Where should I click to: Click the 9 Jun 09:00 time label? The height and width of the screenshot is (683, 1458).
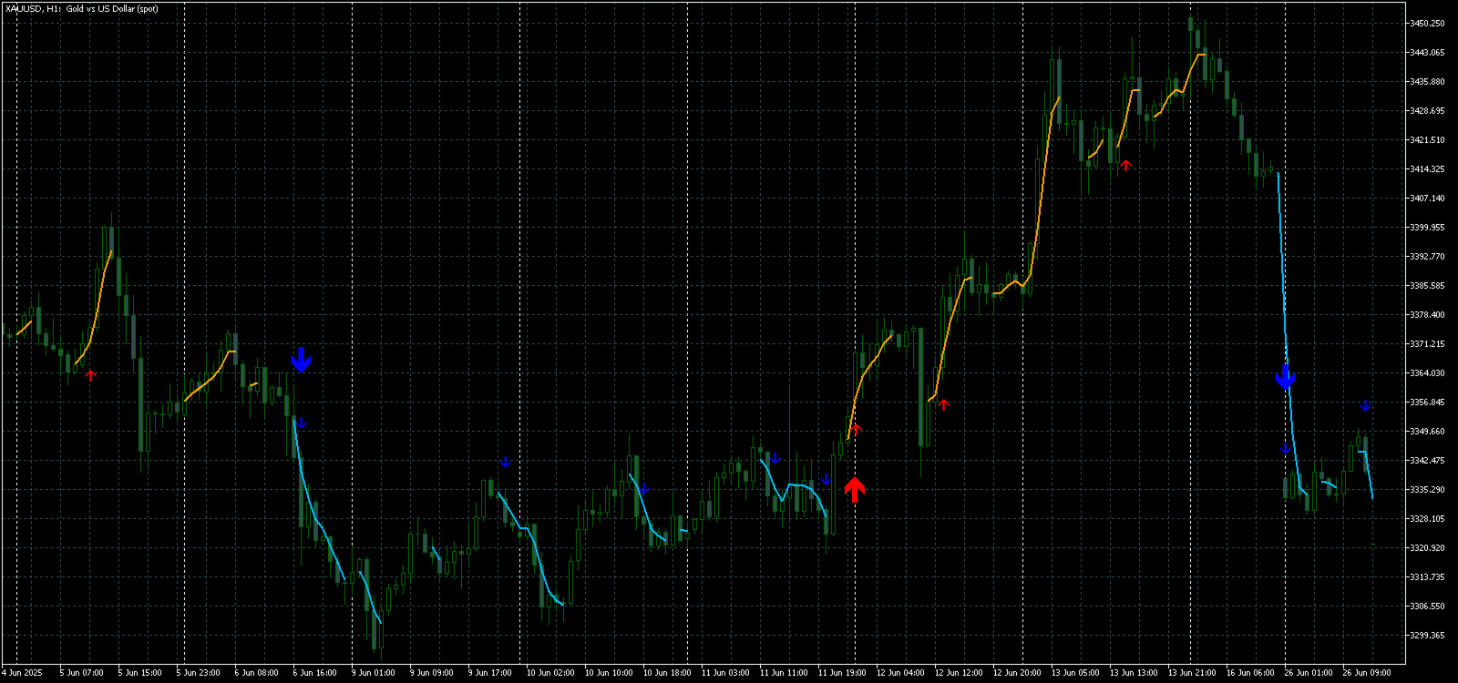point(432,673)
